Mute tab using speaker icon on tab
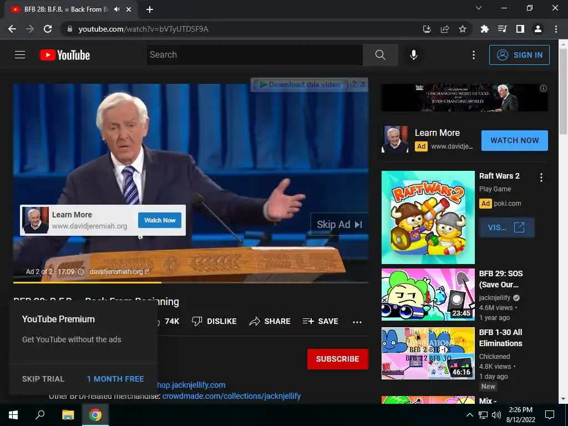The height and width of the screenshot is (426, 568). click(x=116, y=9)
